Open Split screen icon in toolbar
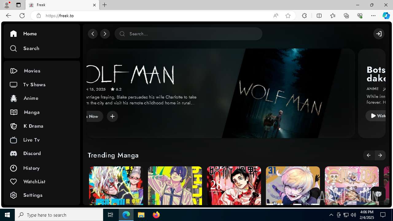This screenshot has height=221, width=393. tap(319, 16)
